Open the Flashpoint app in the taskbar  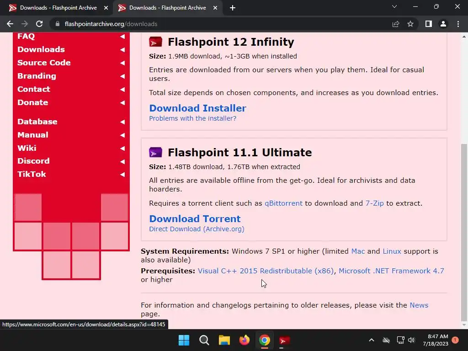pyautogui.click(x=284, y=340)
